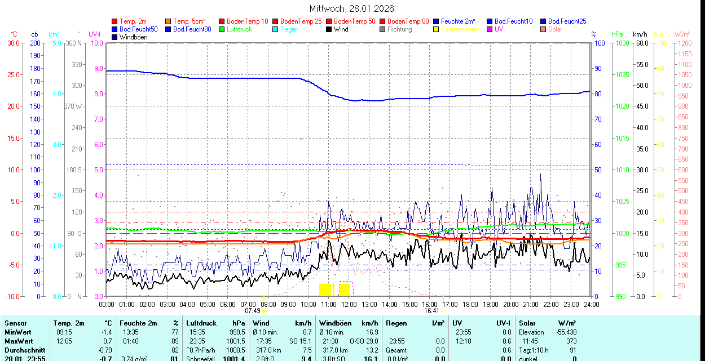The width and height of the screenshot is (705, 361).
Task: Click the yellow sunshine bar near 11:00
Action: coord(325,289)
